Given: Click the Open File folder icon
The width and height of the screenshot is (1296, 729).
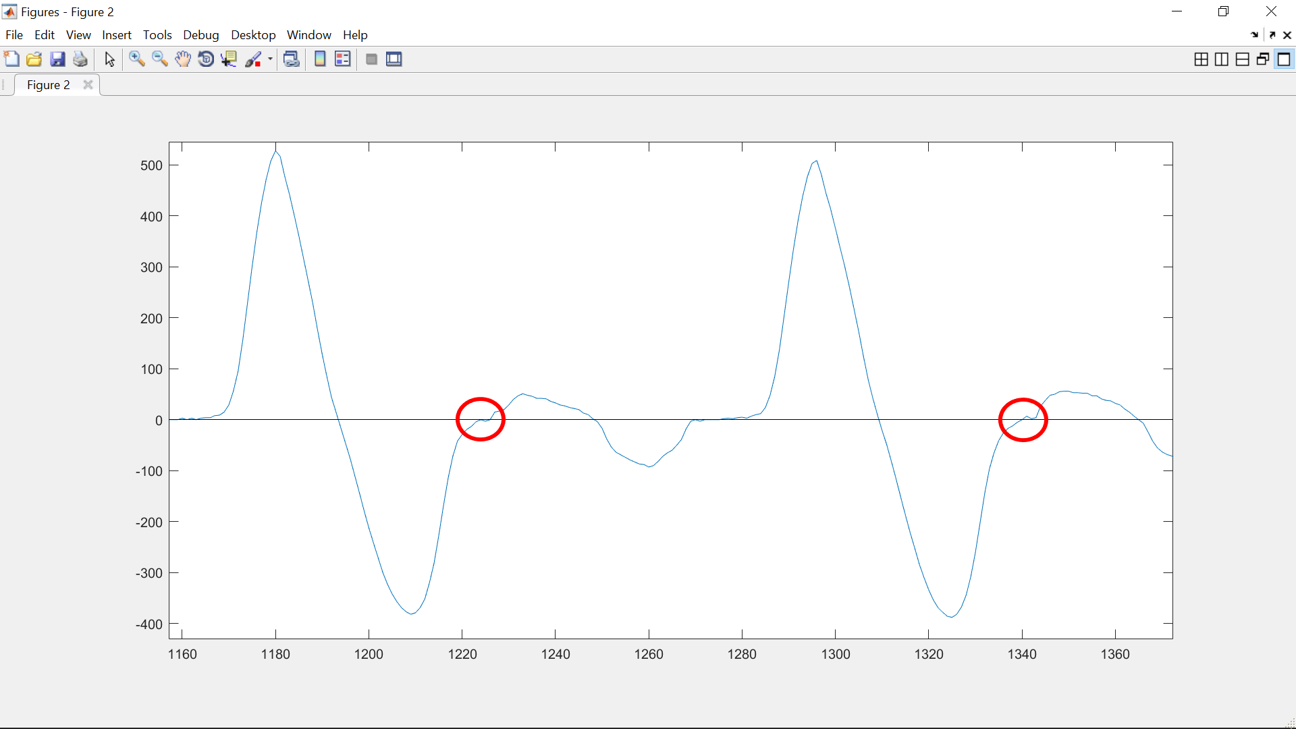Looking at the screenshot, I should point(34,59).
